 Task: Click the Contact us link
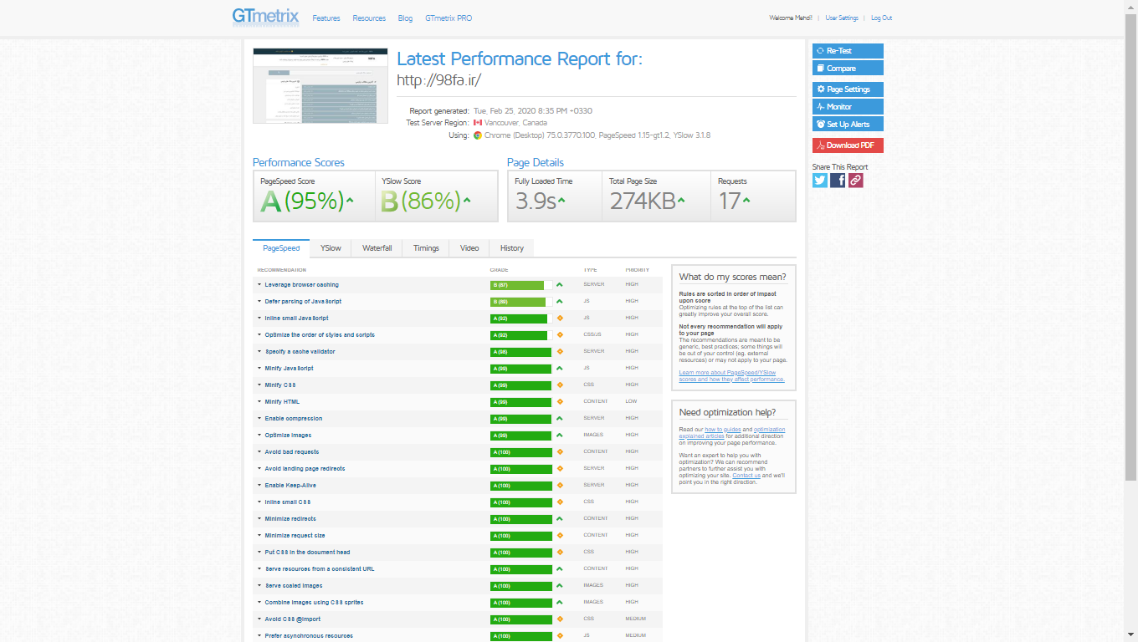pyautogui.click(x=746, y=476)
